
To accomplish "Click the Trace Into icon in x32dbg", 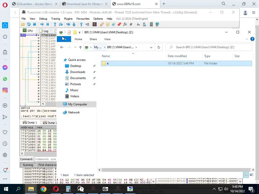I will (68, 25).
